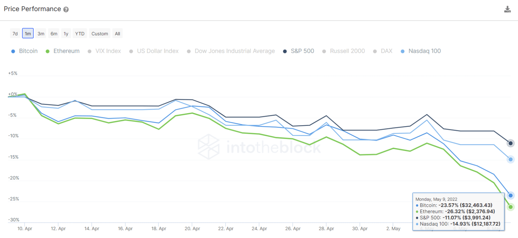Open the Price Performance help icon
518x238 pixels.
66,9
